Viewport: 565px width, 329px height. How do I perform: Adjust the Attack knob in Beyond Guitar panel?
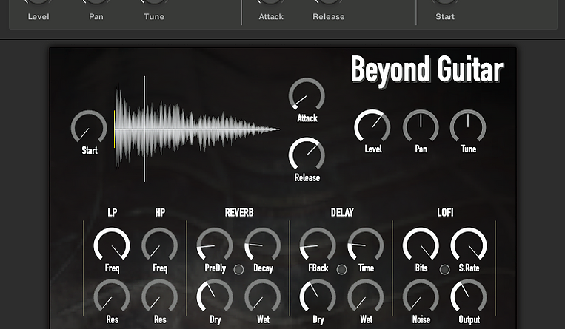tap(307, 95)
